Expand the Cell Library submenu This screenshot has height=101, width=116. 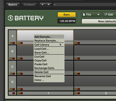49,45
